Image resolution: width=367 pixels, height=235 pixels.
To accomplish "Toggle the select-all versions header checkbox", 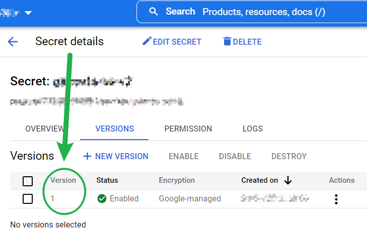I will [x=28, y=181].
